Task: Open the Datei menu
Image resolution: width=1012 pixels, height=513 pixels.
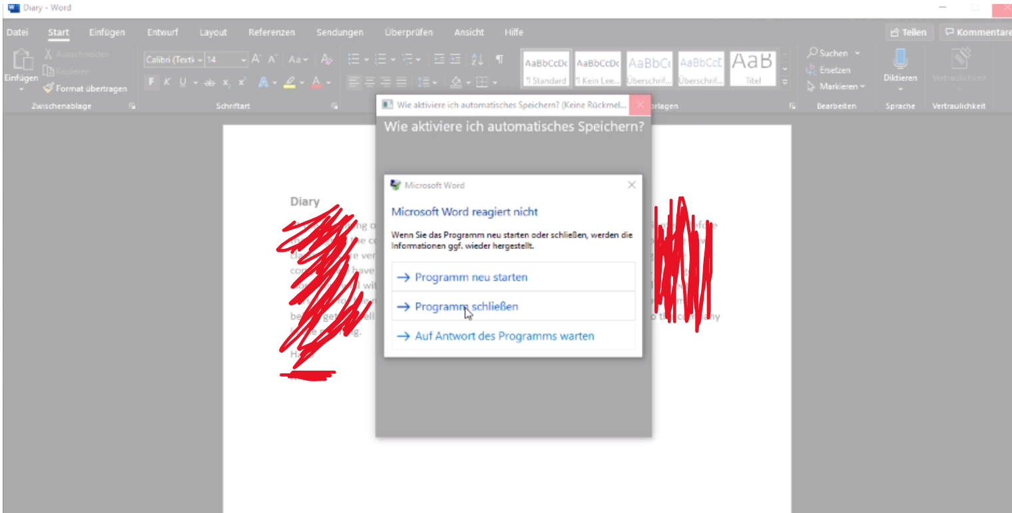Action: 17,32
